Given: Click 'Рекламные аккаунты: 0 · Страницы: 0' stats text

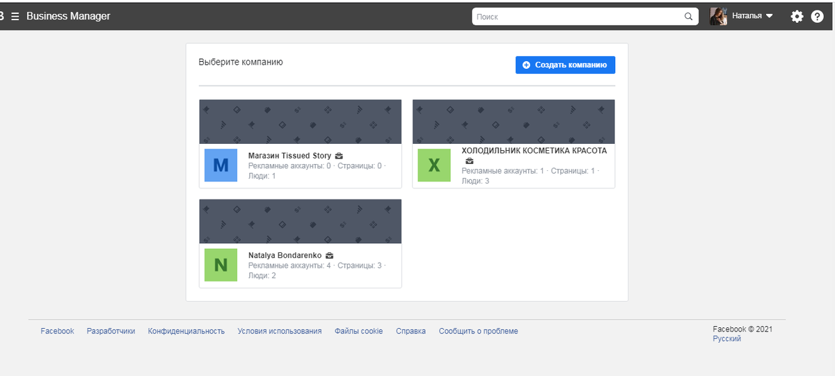Looking at the screenshot, I should 317,166.
